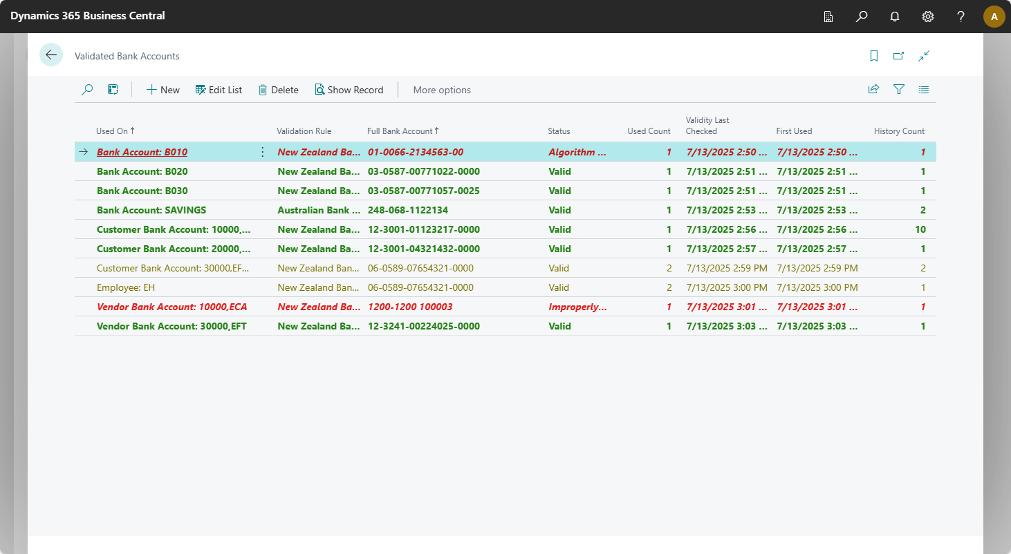Click account number 12-3241-00224025-0000
Image resolution: width=1011 pixels, height=554 pixels.
point(424,326)
